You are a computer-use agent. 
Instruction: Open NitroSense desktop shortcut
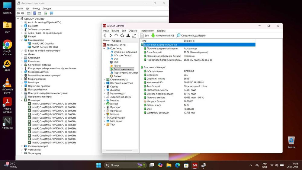7,123
